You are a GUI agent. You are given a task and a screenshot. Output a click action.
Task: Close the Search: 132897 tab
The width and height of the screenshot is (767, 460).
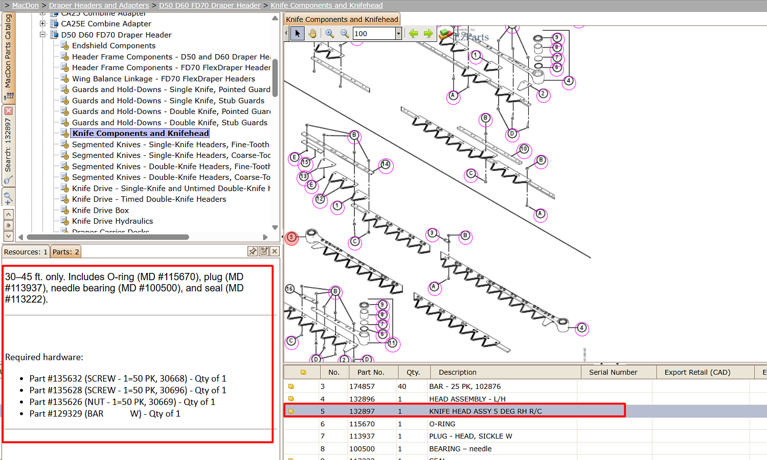(8, 111)
